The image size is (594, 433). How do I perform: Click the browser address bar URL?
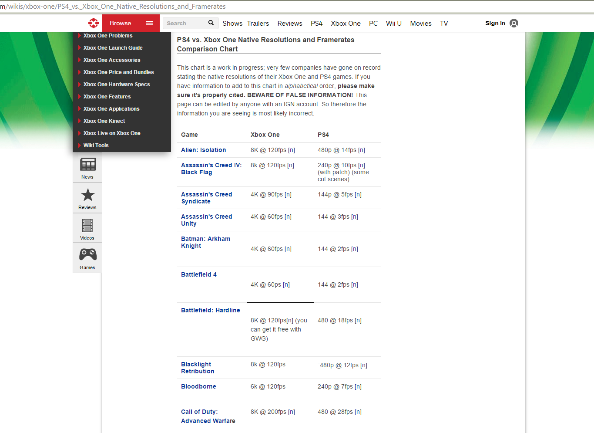pos(113,7)
